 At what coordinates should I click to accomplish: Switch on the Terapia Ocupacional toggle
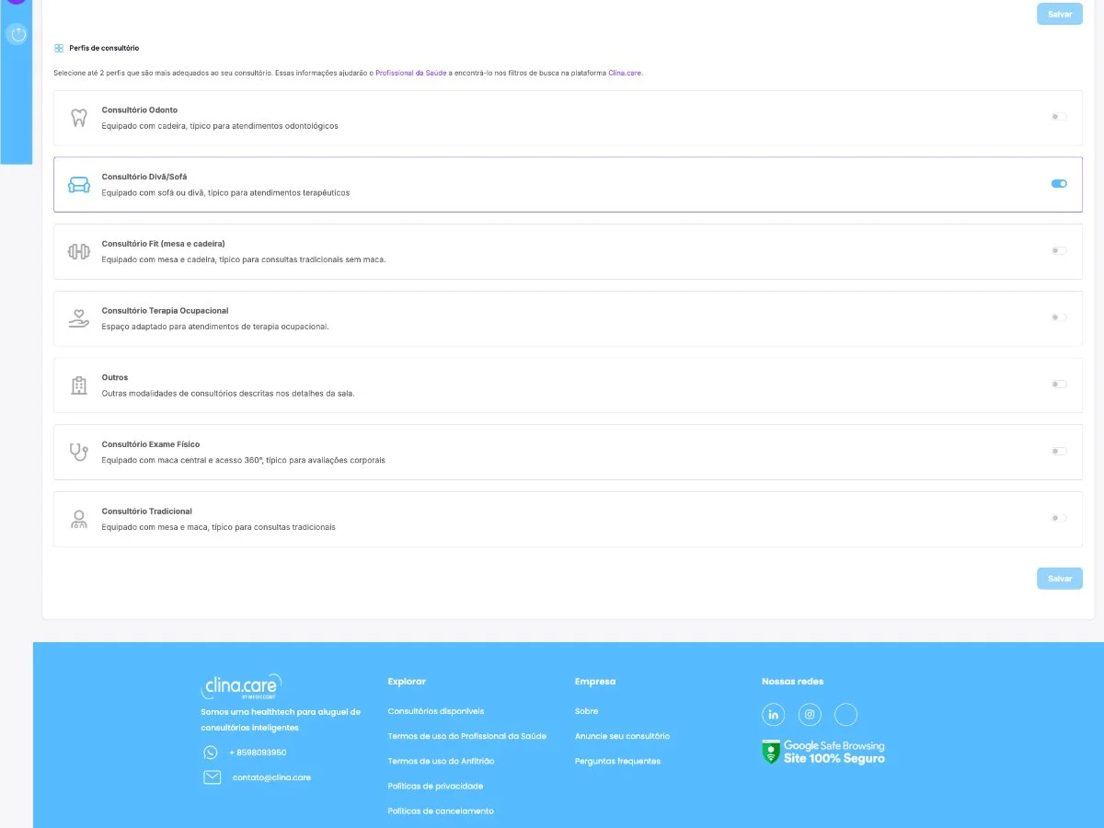click(x=1059, y=317)
